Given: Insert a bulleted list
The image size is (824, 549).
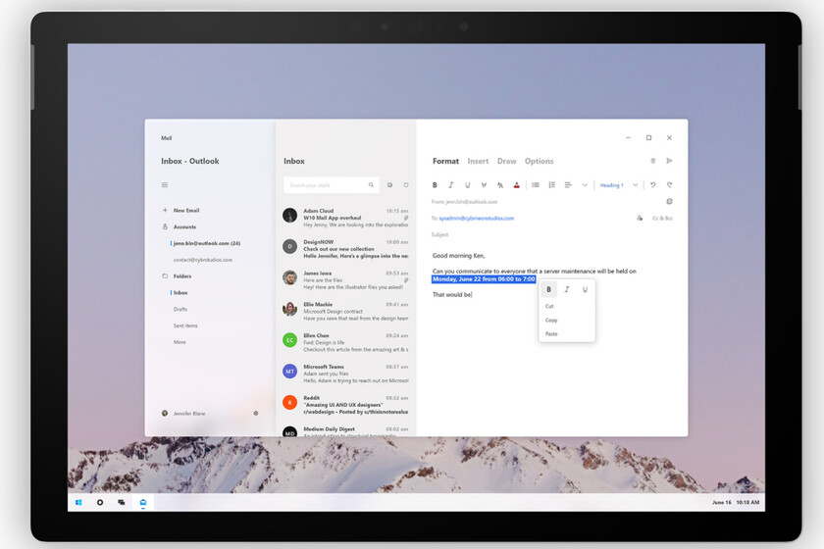Looking at the screenshot, I should point(535,185).
